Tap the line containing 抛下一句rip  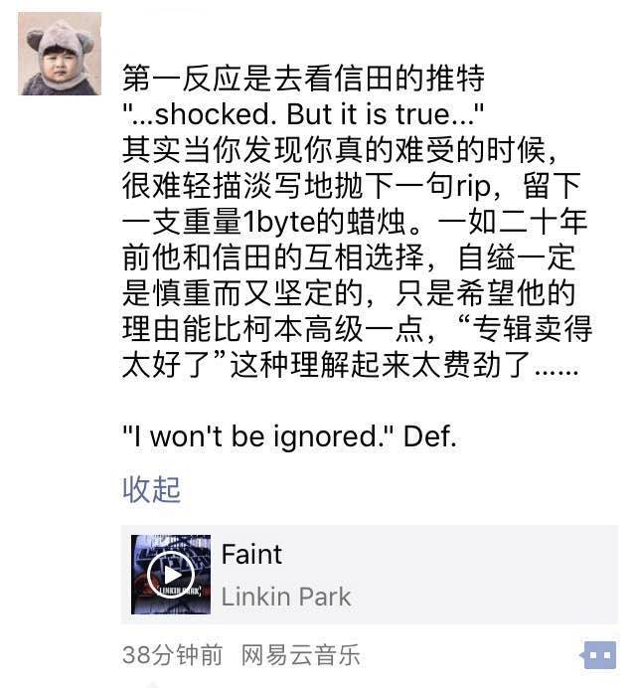[x=352, y=186]
